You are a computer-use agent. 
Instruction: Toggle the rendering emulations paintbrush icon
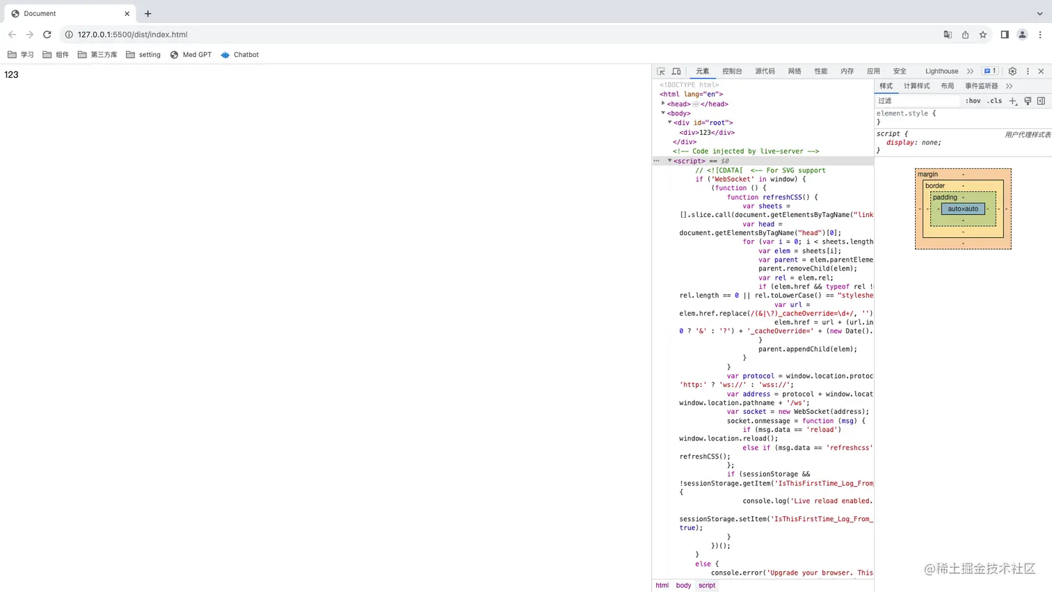[x=1028, y=101]
